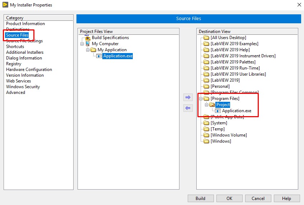Click the Project folder icon in Destination View
Screen dimensions: 304x205
pos(212,105)
